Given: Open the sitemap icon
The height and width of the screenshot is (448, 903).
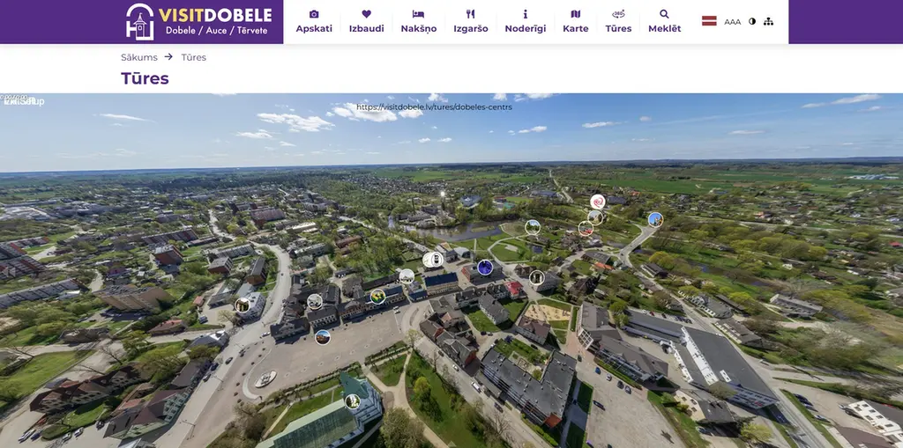Looking at the screenshot, I should (768, 21).
